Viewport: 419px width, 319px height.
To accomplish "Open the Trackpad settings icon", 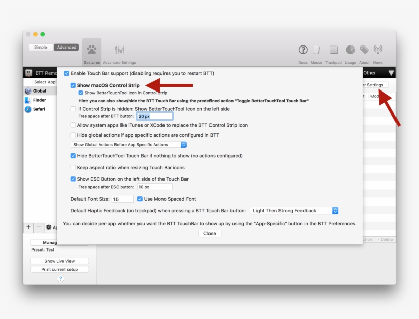I will pyautogui.click(x=334, y=50).
